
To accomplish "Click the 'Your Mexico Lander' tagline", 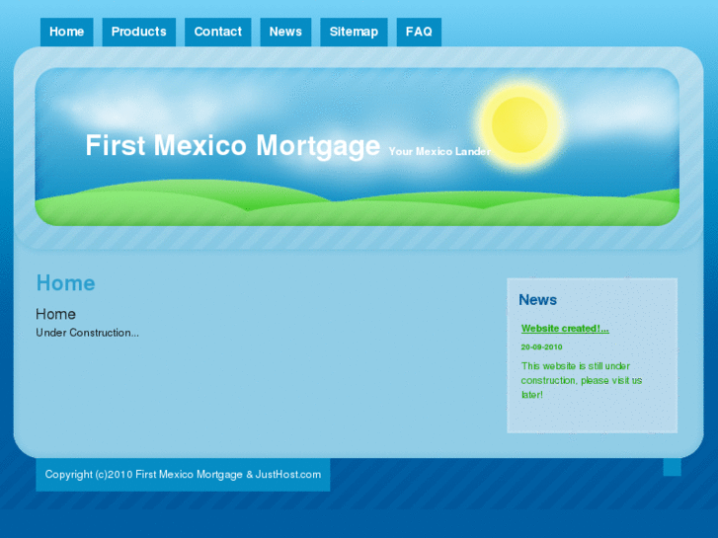I will click(439, 152).
